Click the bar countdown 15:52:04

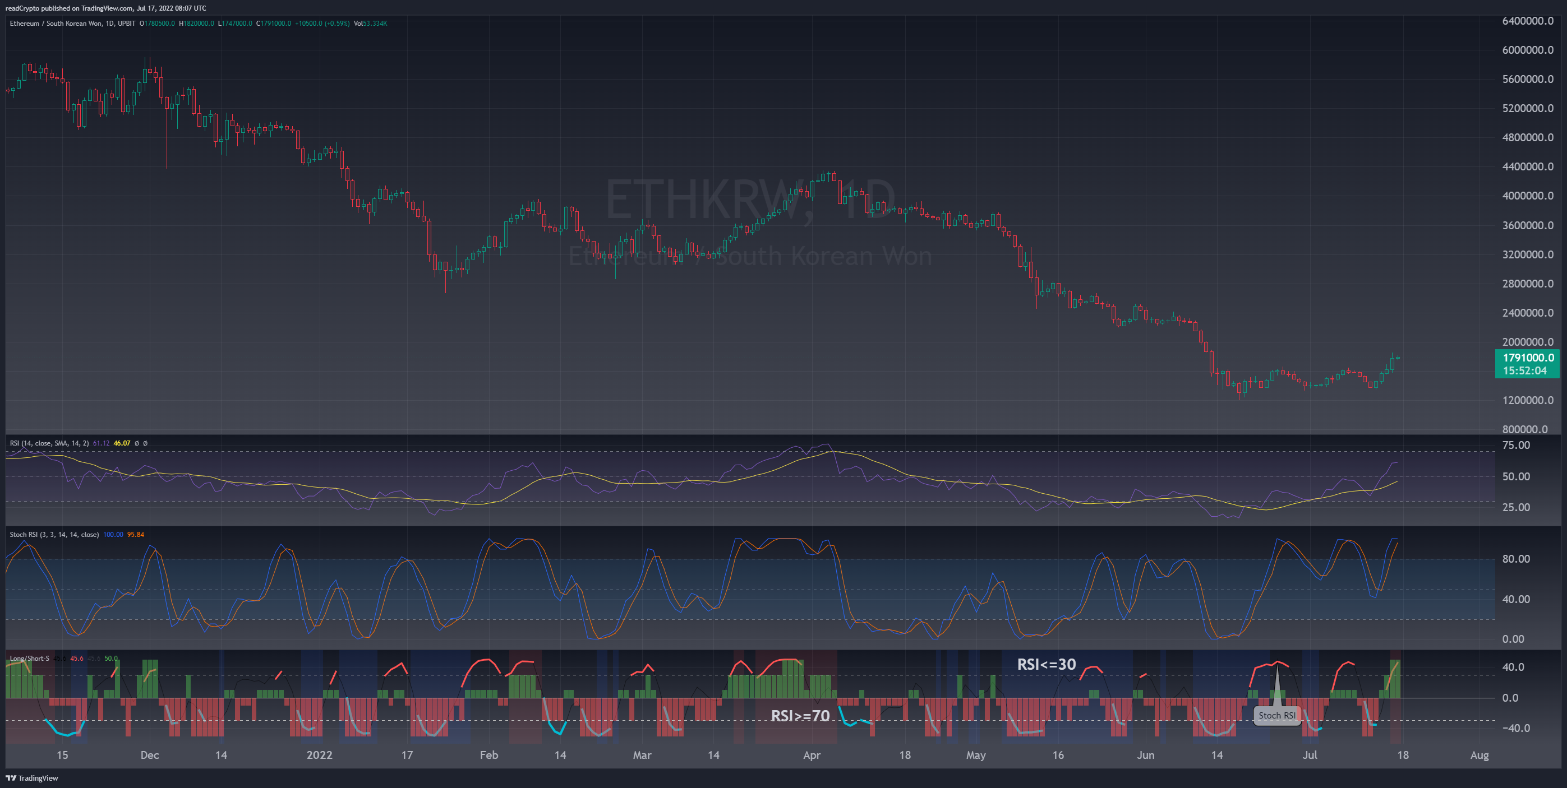1524,371
